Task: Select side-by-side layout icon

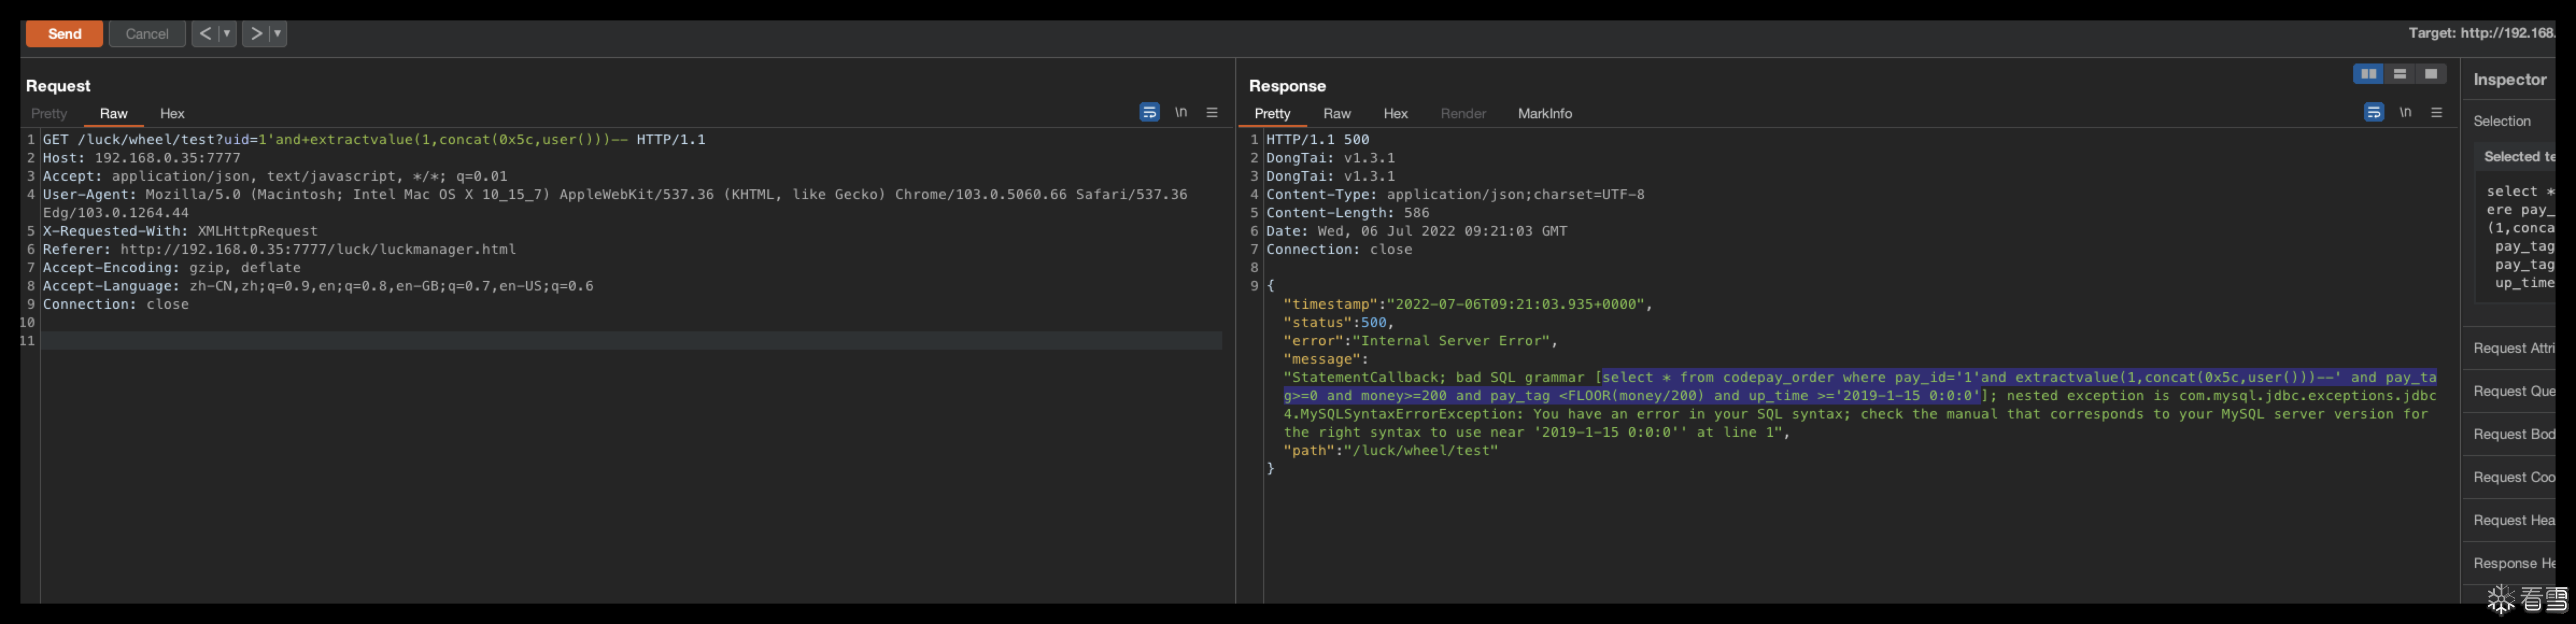Action: click(2368, 74)
